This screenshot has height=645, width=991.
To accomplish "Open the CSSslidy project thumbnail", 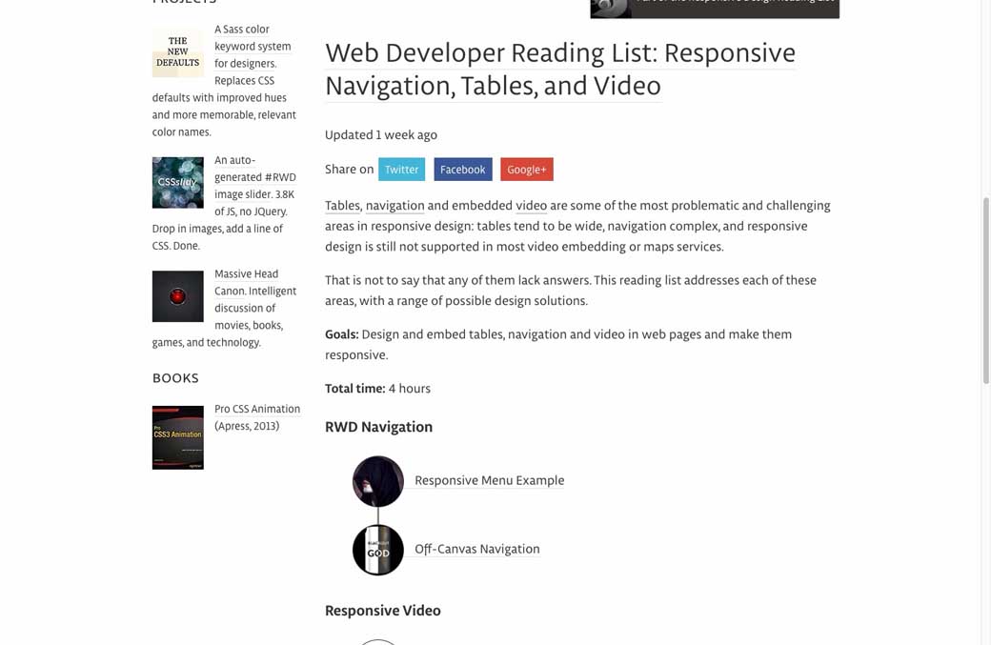I will point(177,182).
